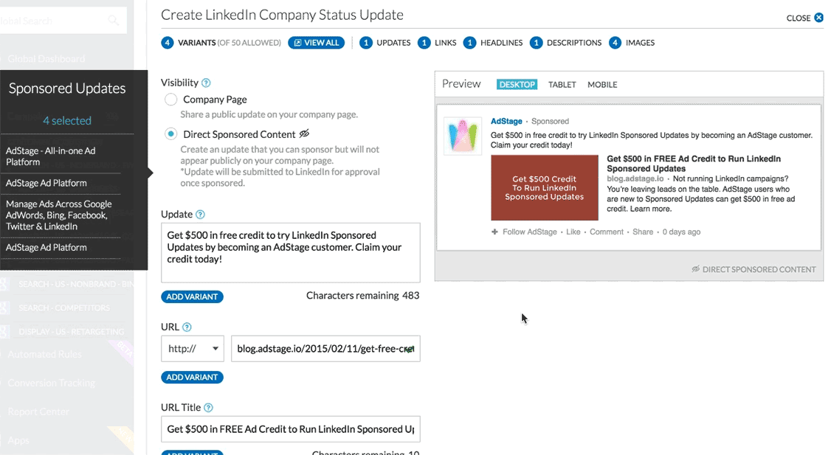Click the AdStage logo in preview

[463, 136]
